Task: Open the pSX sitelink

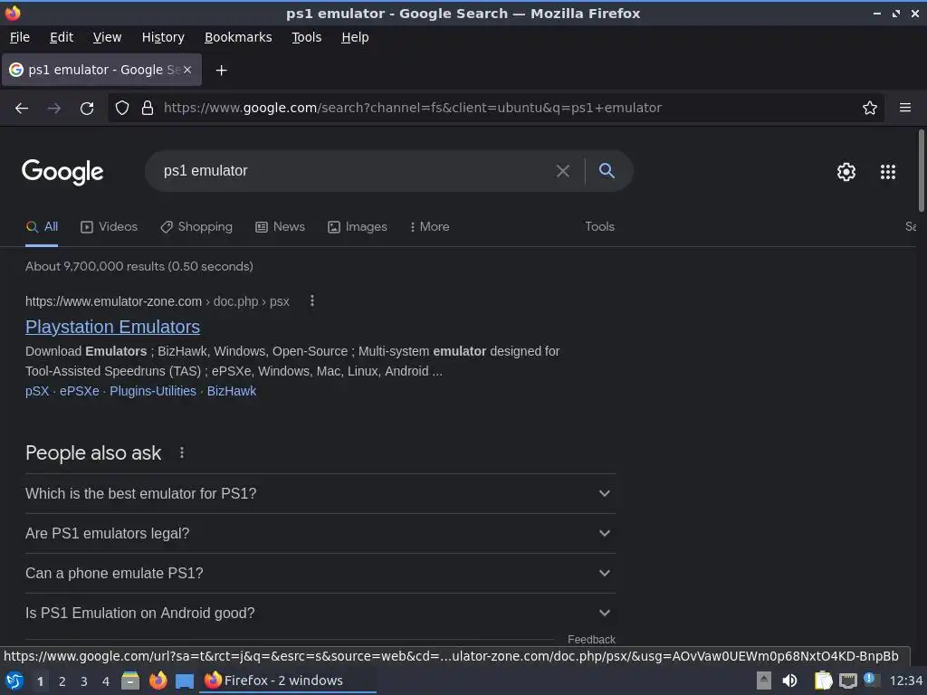Action: pos(37,391)
